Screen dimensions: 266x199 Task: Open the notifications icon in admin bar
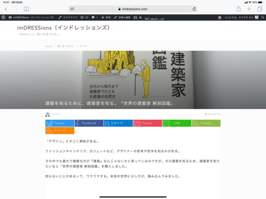[220, 17]
